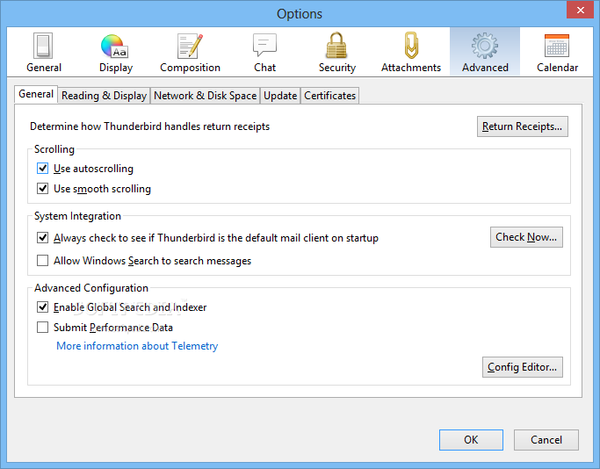Image resolution: width=600 pixels, height=469 pixels.
Task: Open More information about Telemetry link
Action: (x=137, y=346)
